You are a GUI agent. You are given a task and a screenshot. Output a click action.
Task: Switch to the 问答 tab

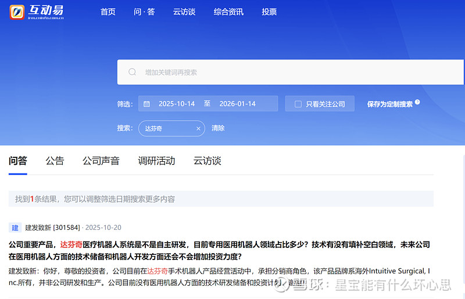pyautogui.click(x=18, y=161)
